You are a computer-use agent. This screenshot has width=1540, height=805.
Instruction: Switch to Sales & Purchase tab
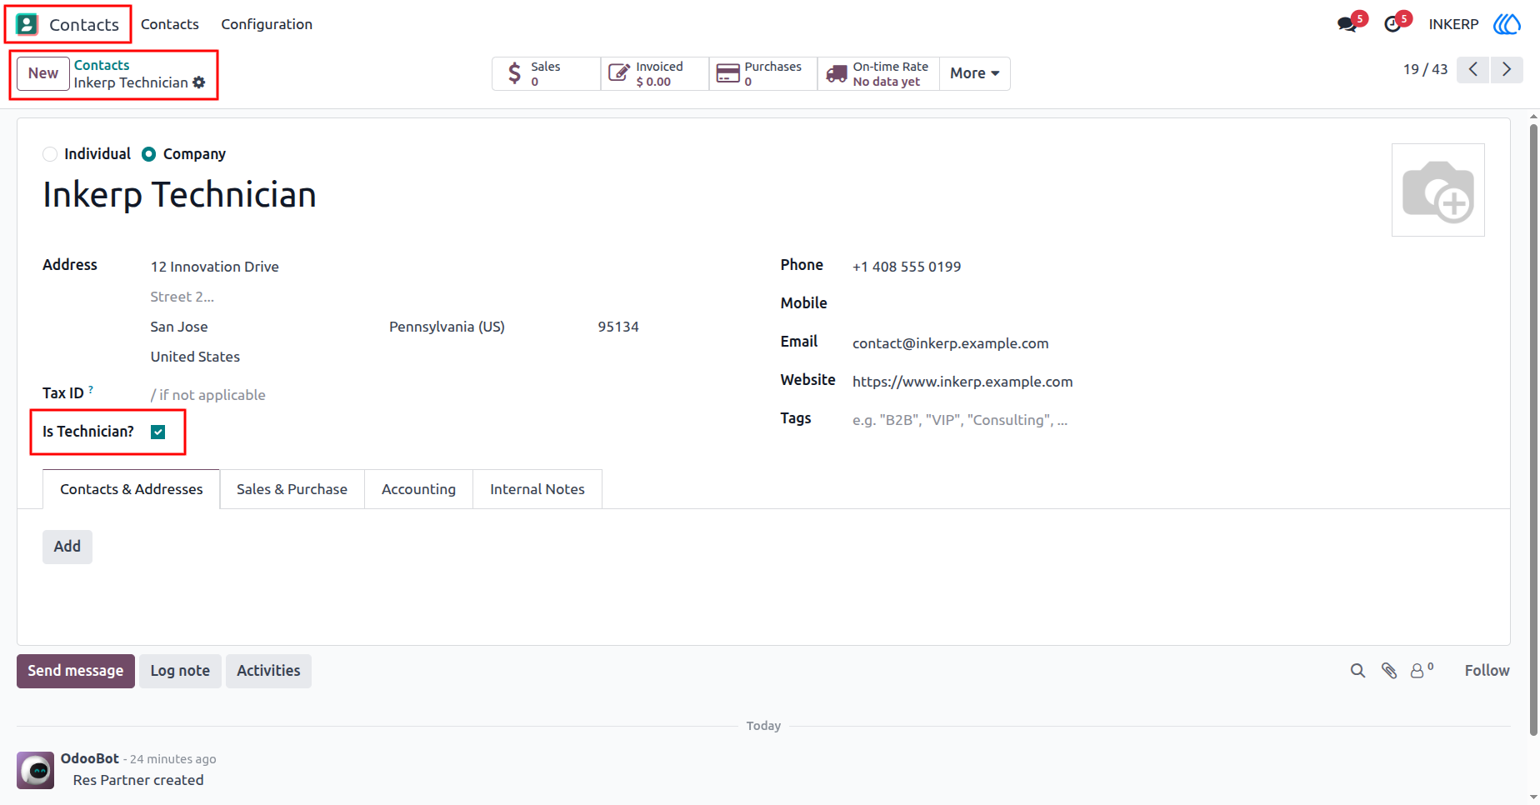292,489
